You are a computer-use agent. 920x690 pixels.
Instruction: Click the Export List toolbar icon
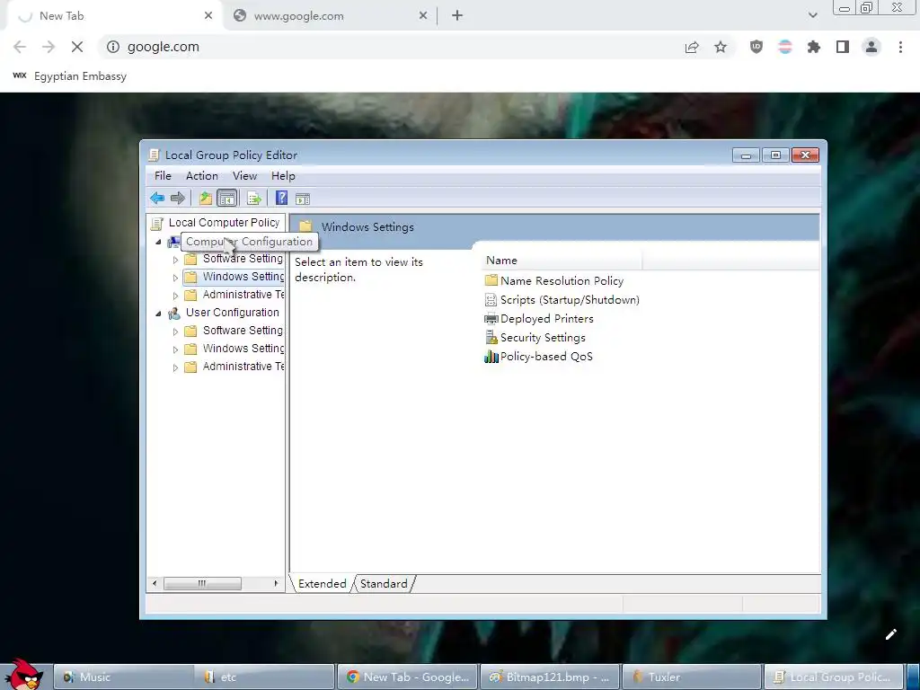254,199
